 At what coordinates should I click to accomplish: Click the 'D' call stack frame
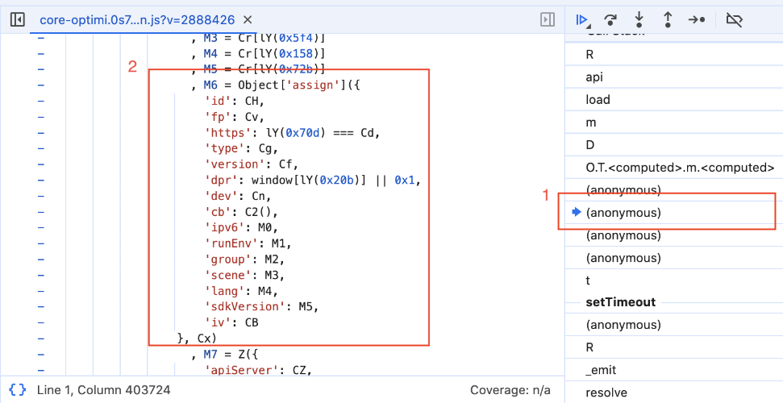[590, 145]
